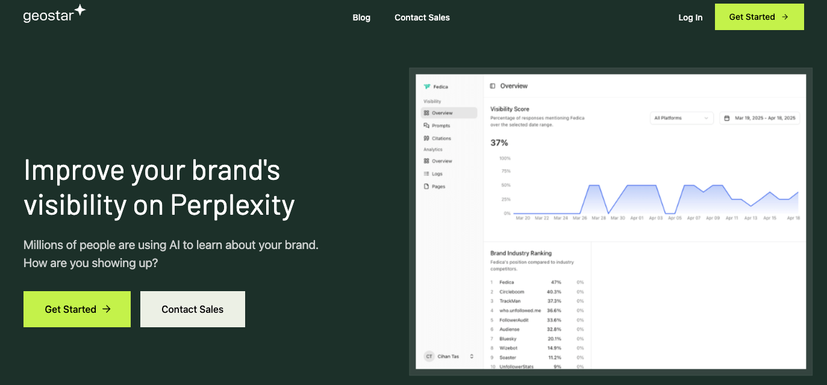The height and width of the screenshot is (385, 827).
Task: Click arrow icon in header Get Started button
Action: [x=785, y=17]
